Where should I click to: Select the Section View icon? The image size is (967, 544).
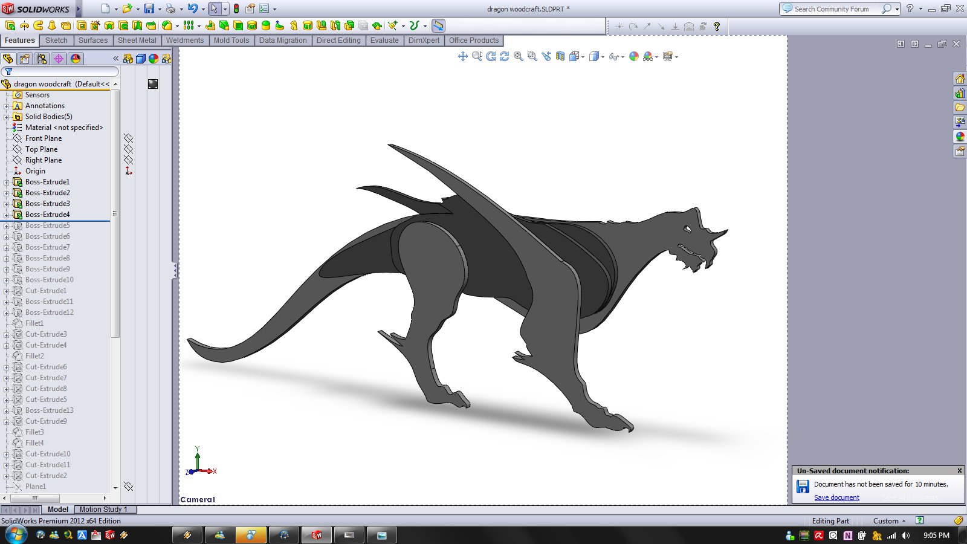[560, 56]
